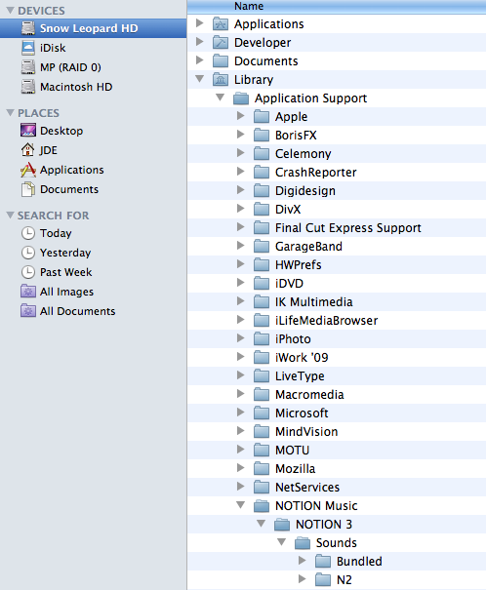
Task: Click the Developer folder icon
Action: [x=221, y=43]
